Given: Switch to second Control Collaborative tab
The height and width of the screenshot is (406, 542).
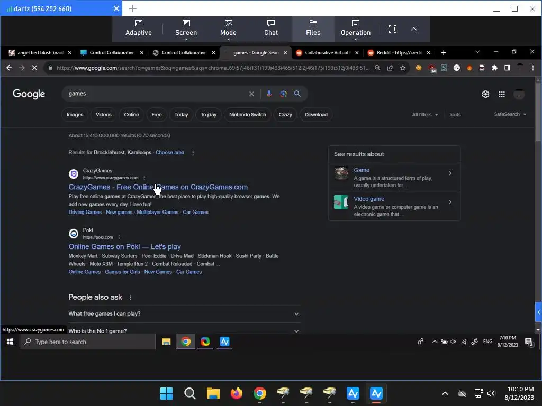Looking at the screenshot, I should pyautogui.click(x=184, y=52).
